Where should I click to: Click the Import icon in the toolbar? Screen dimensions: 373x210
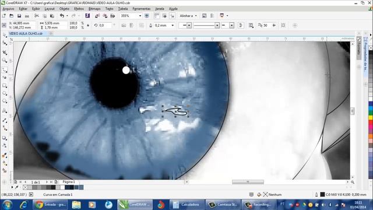click(97, 16)
